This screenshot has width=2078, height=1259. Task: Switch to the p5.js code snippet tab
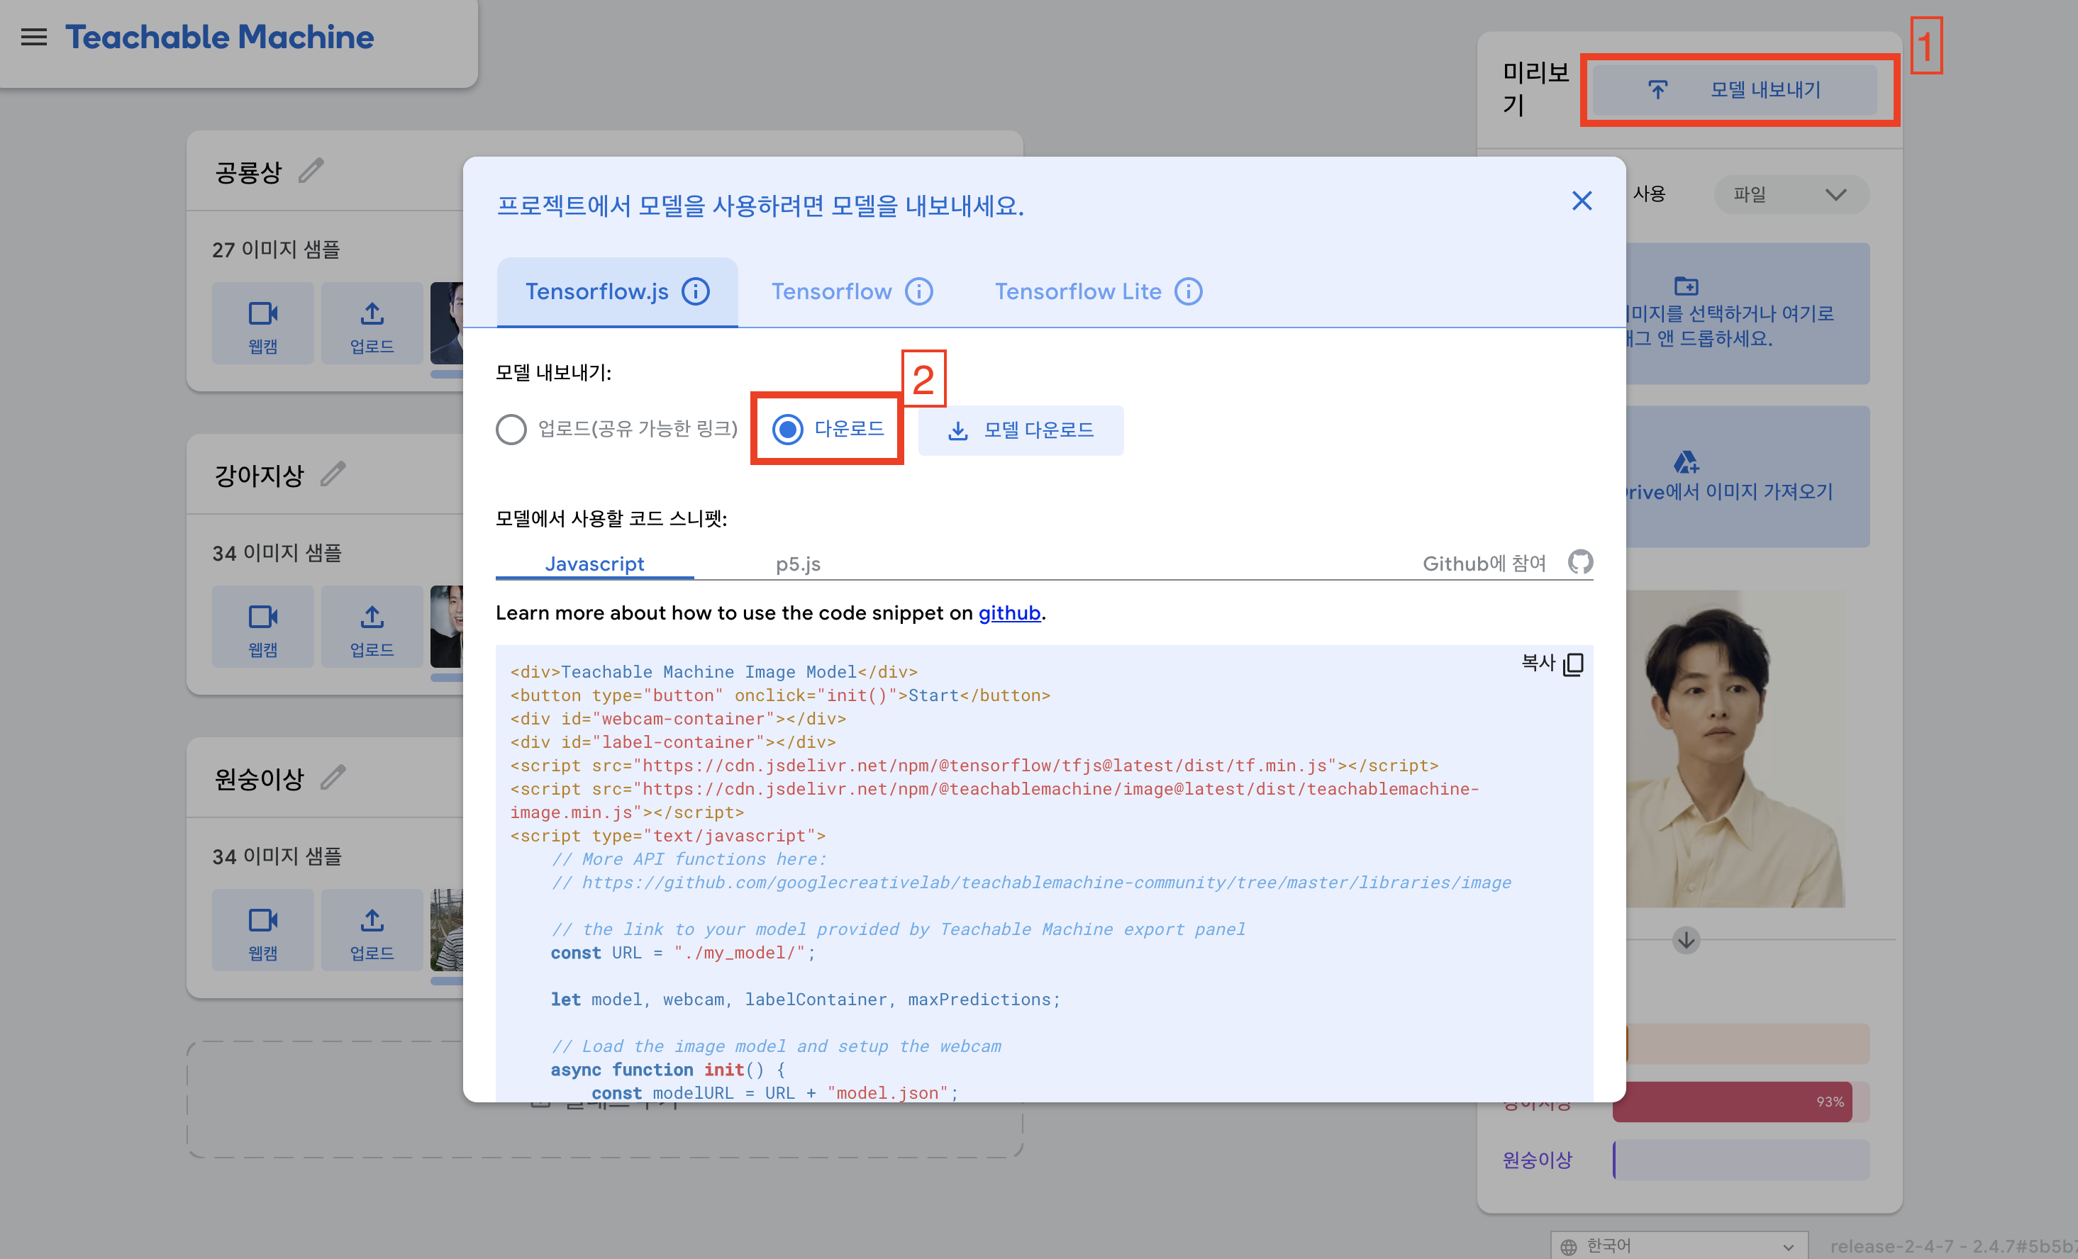click(x=798, y=564)
